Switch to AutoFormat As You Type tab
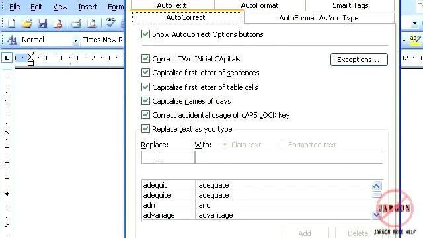The width and height of the screenshot is (423, 238). click(319, 18)
